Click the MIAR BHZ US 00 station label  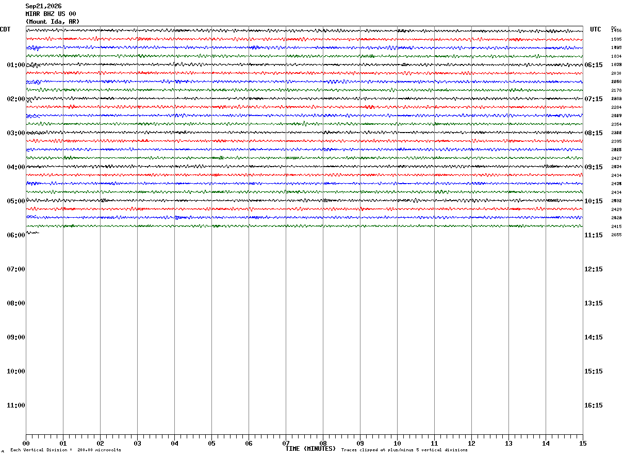[51, 14]
